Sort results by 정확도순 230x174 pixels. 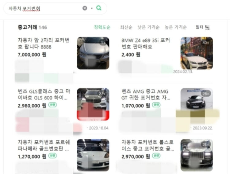[x=102, y=27]
